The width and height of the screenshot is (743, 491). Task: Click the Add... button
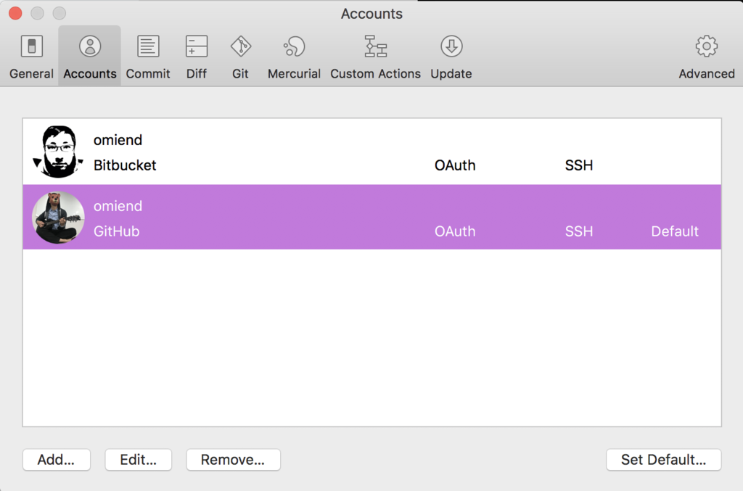tap(57, 460)
